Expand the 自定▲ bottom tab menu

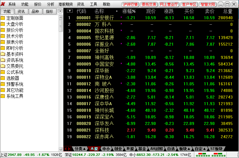[200, 149]
